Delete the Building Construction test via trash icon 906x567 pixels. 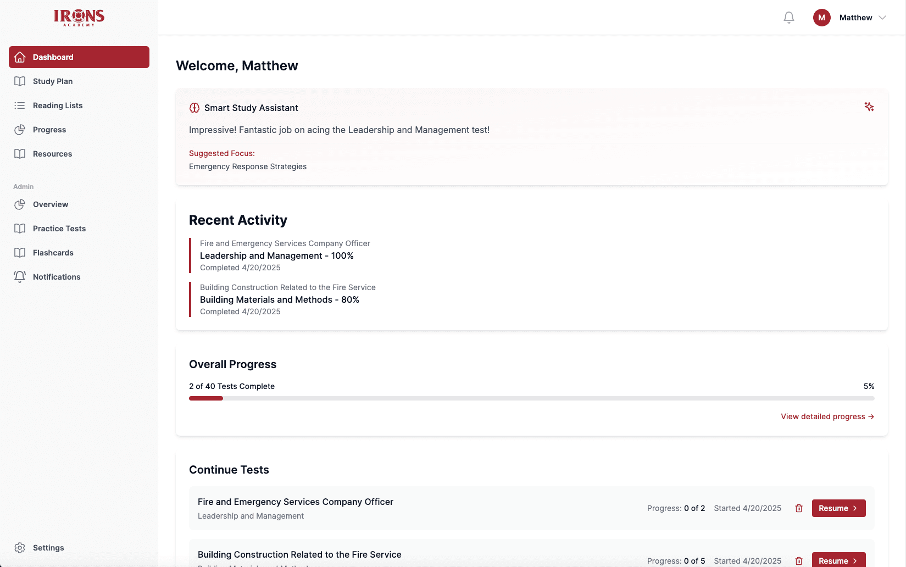tap(798, 561)
